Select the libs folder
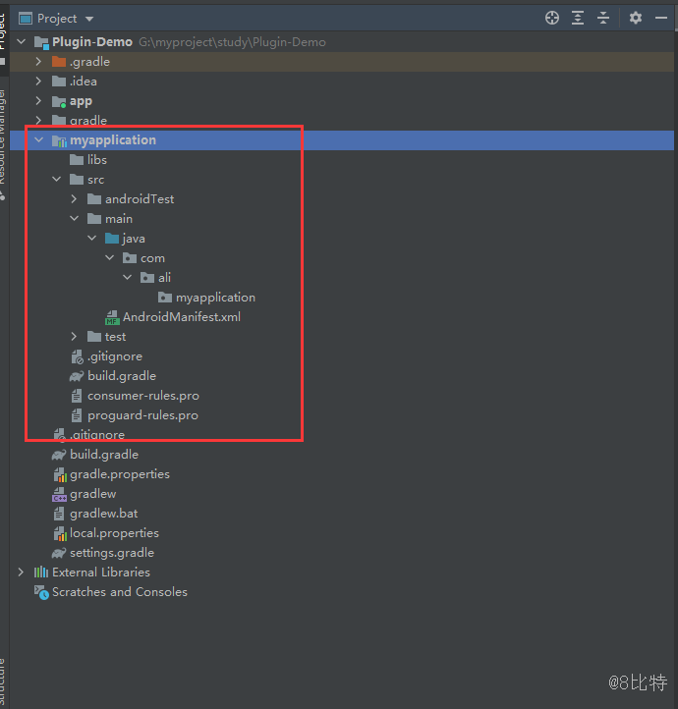The width and height of the screenshot is (678, 709). click(96, 160)
